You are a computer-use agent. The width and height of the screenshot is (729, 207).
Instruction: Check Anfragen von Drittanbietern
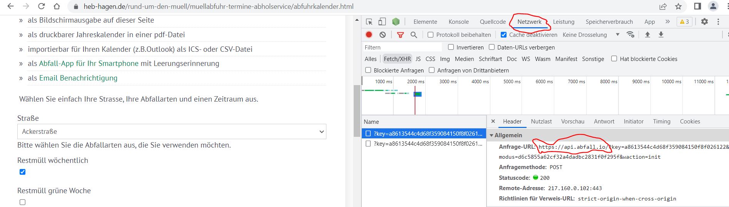tap(432, 70)
